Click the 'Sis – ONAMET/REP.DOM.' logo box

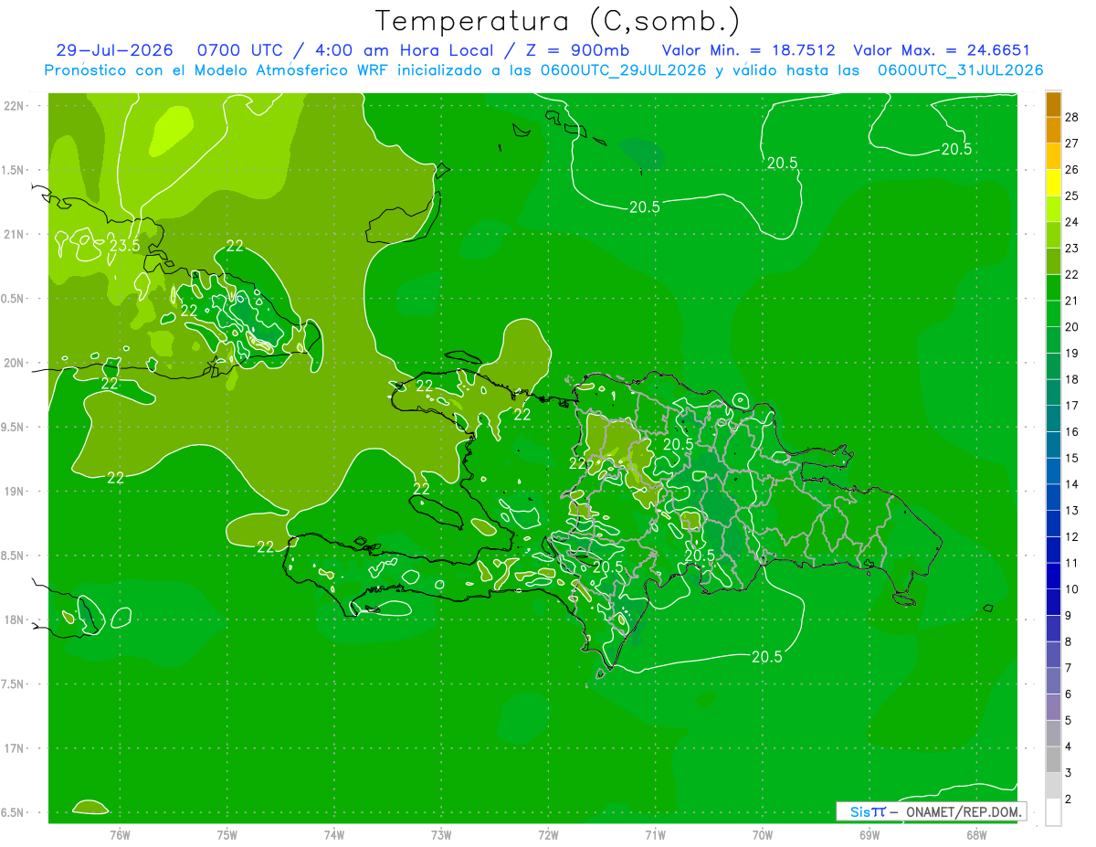pyautogui.click(x=931, y=811)
